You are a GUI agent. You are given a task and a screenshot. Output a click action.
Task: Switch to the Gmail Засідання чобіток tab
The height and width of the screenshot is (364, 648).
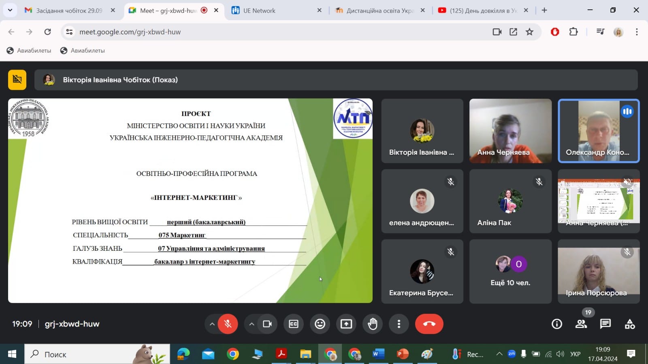[x=69, y=11]
